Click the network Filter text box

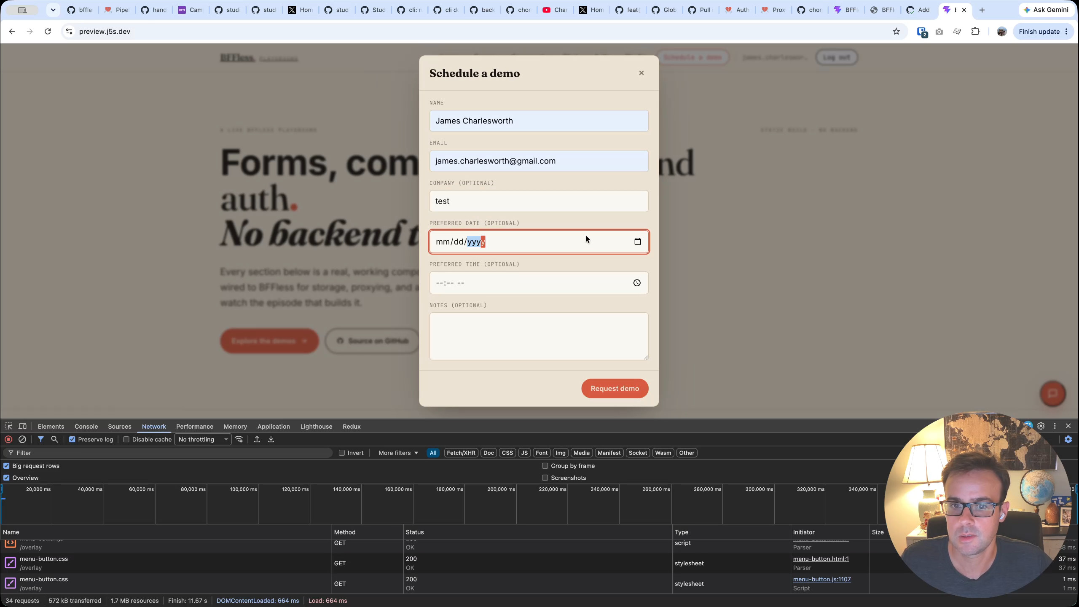click(168, 453)
